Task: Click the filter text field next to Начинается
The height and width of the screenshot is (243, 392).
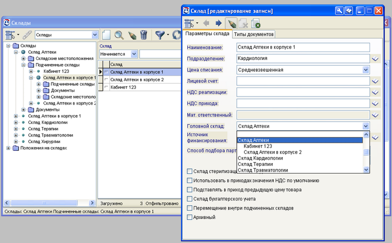Action: [160, 54]
